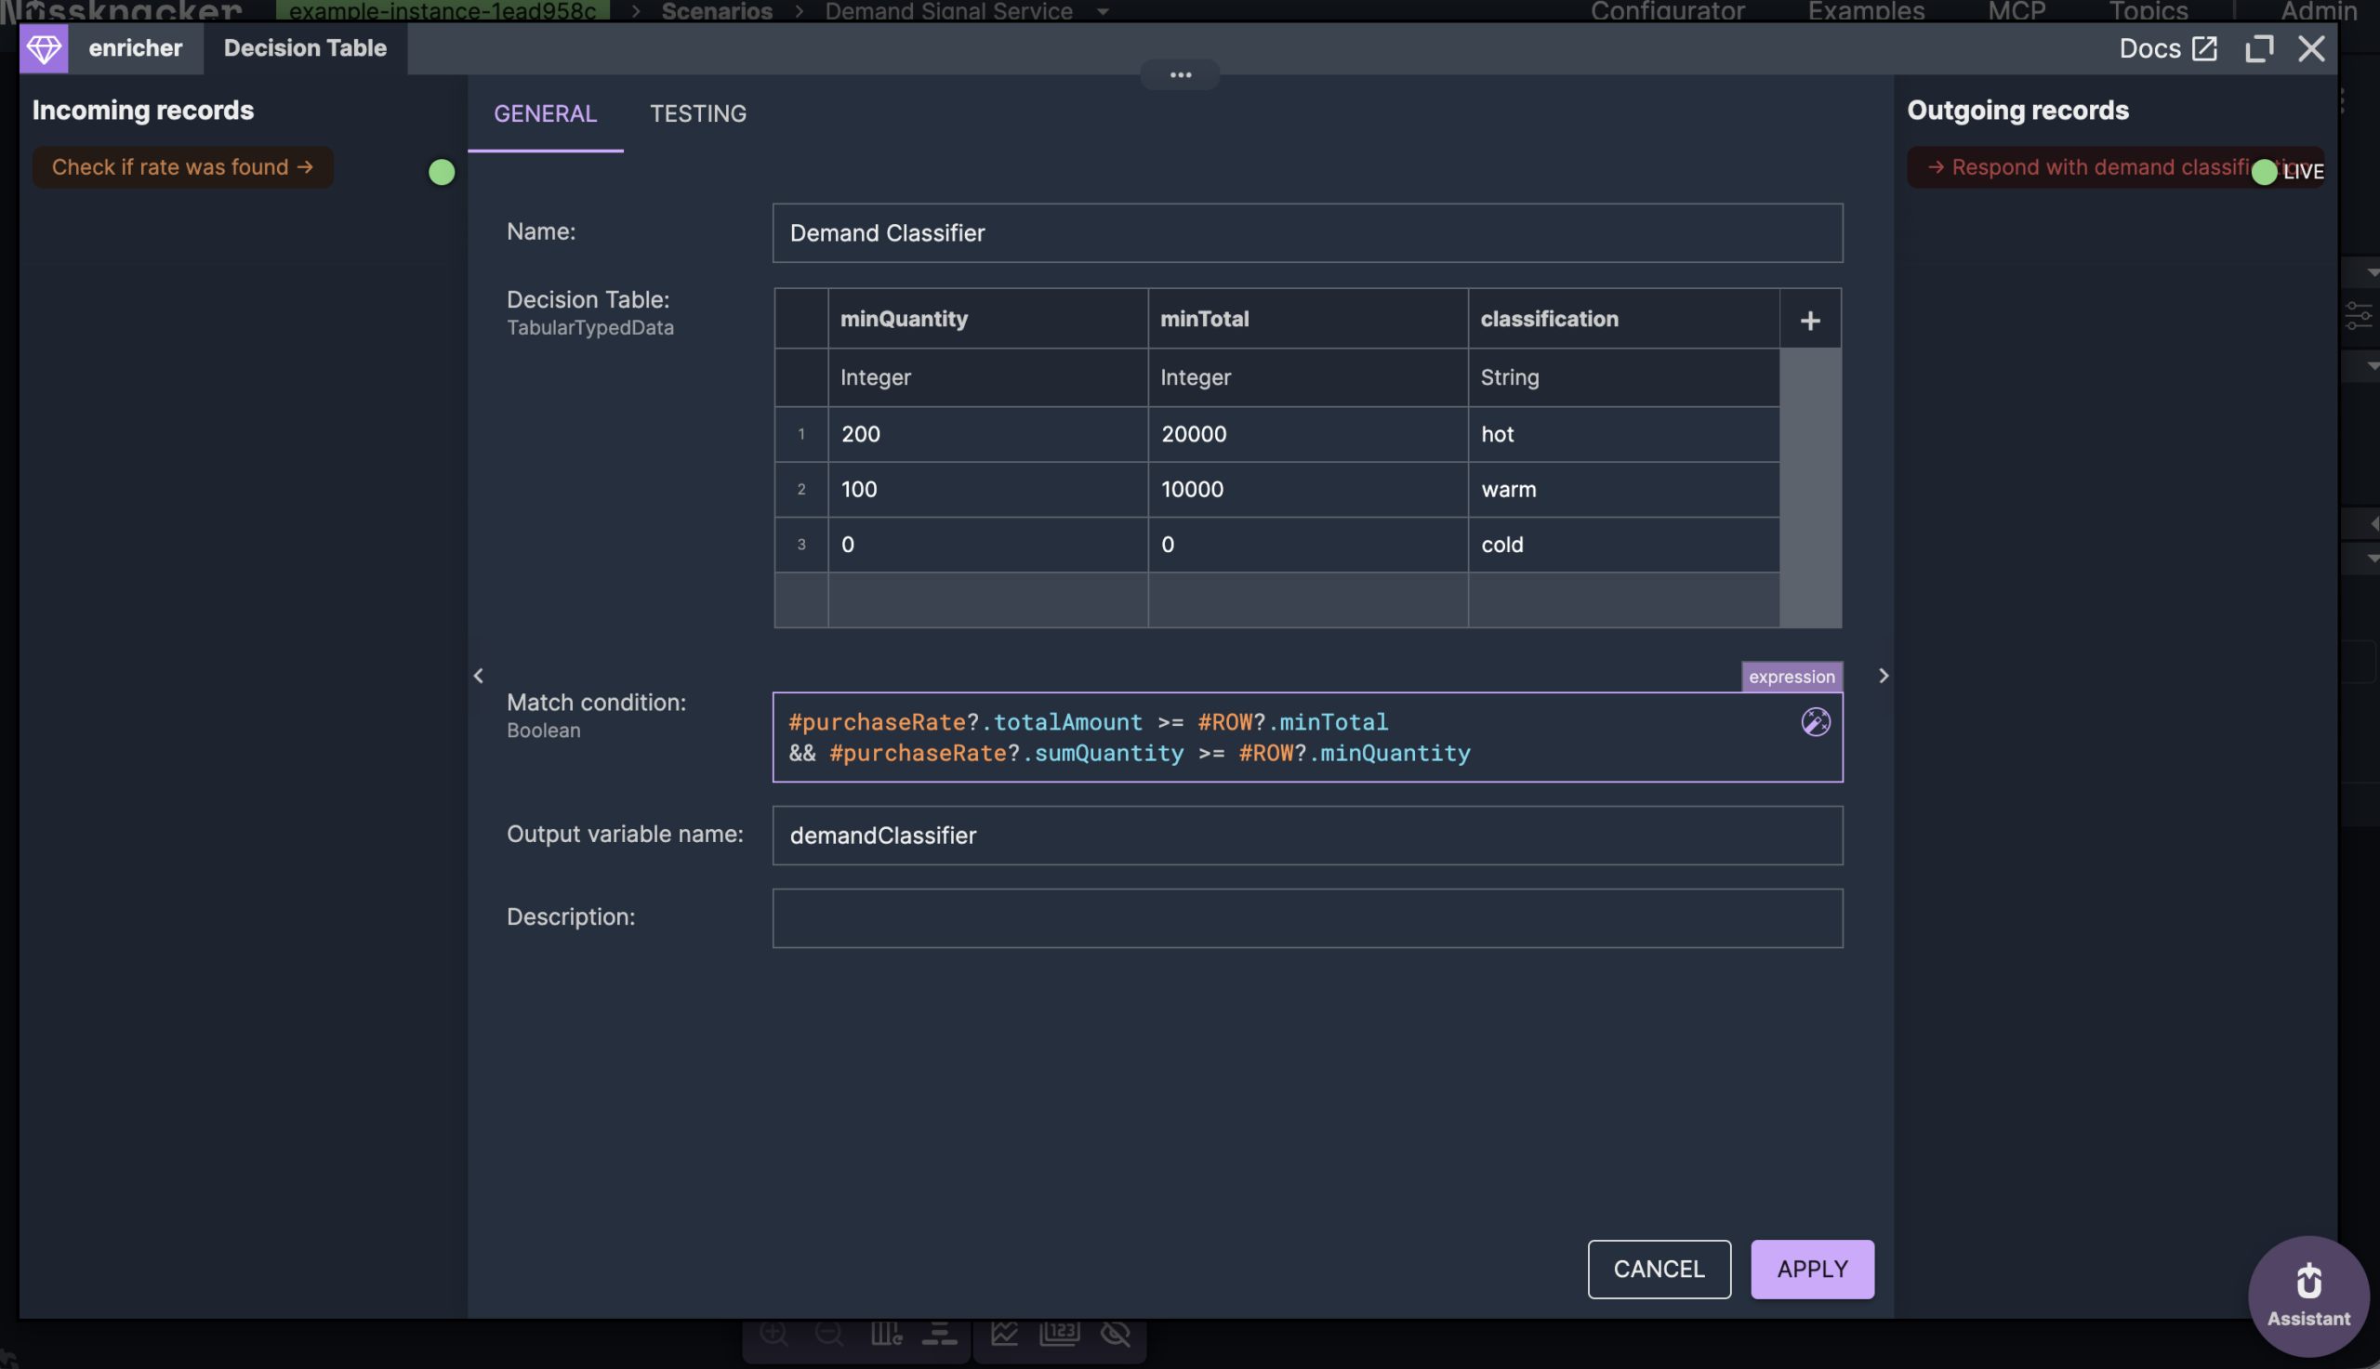This screenshot has width=2380, height=1369.
Task: Open Demand Signal Service breadcrumb dropdown
Action: [1103, 11]
